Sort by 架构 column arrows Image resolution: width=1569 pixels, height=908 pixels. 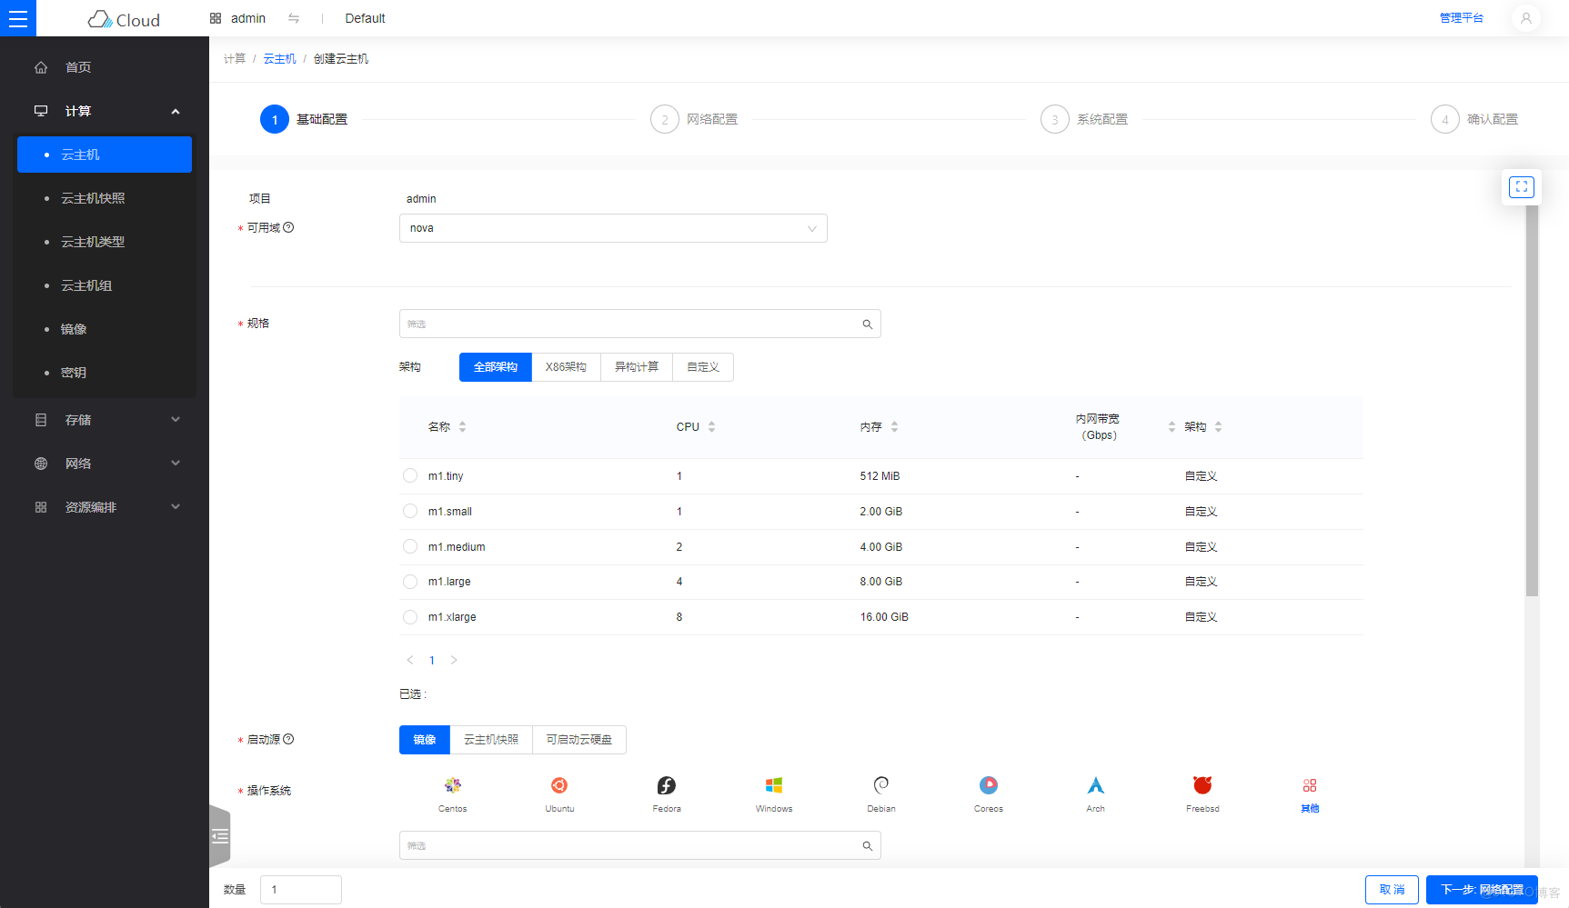1218,427
